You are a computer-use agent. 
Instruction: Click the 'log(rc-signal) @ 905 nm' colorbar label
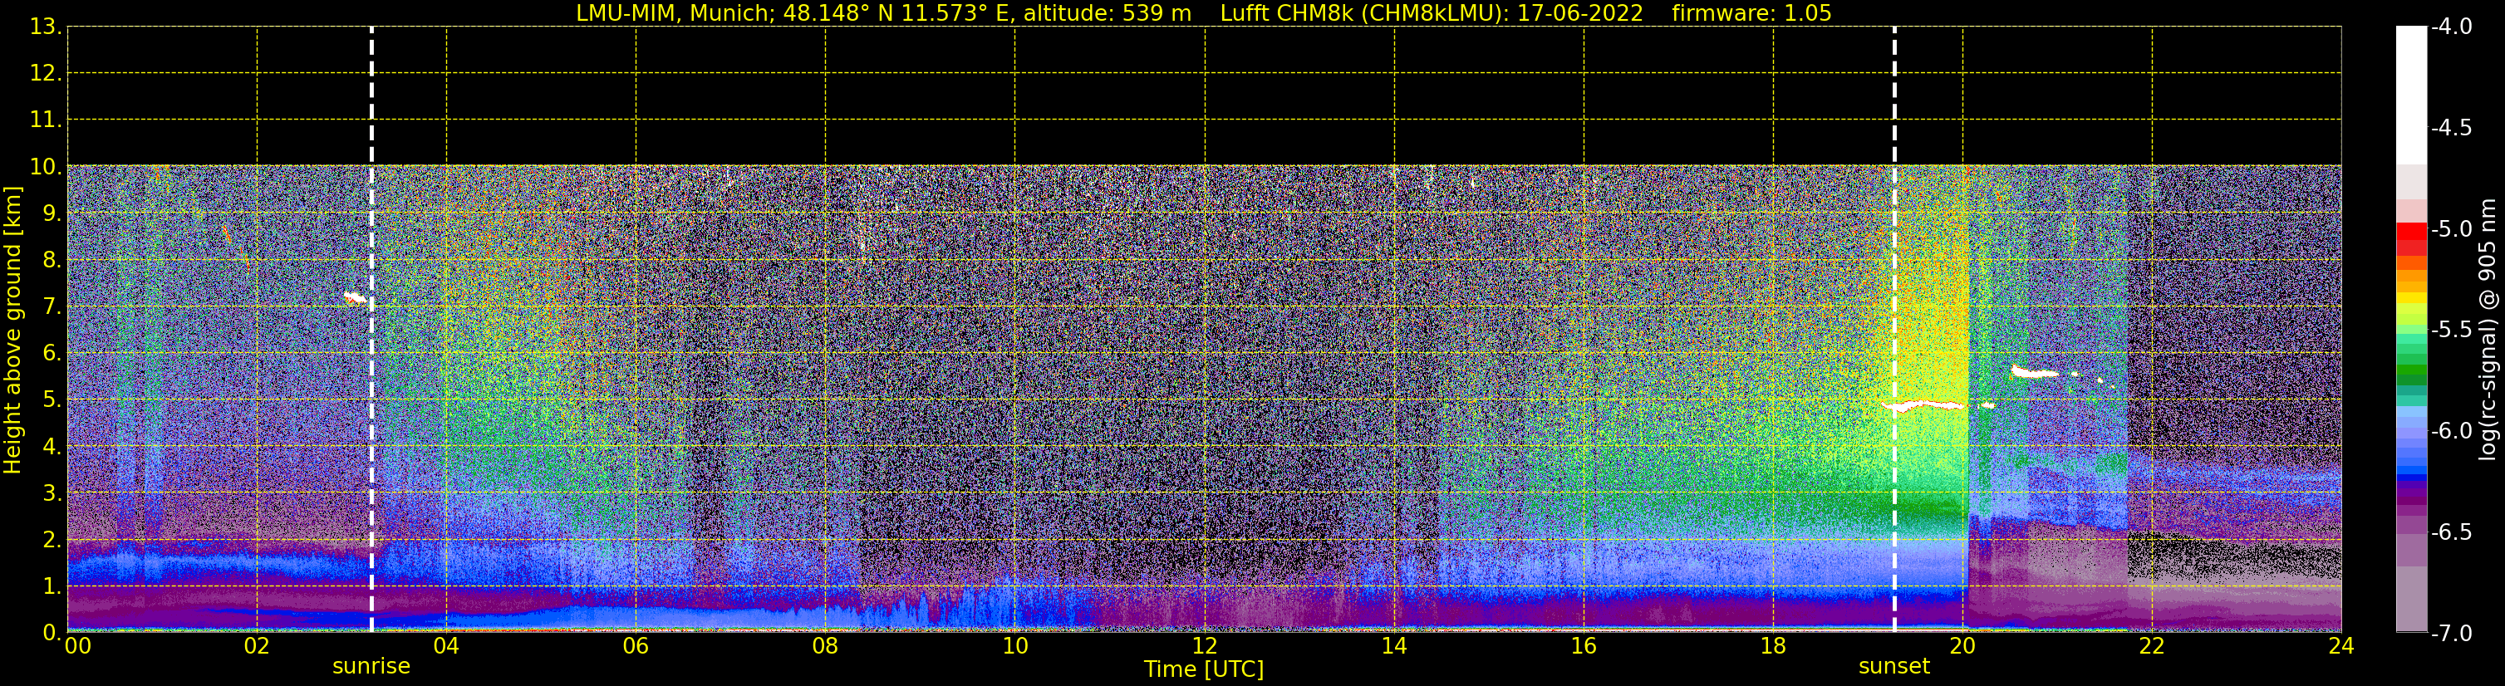(2488, 330)
